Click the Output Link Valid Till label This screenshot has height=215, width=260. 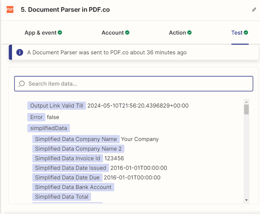(57, 106)
